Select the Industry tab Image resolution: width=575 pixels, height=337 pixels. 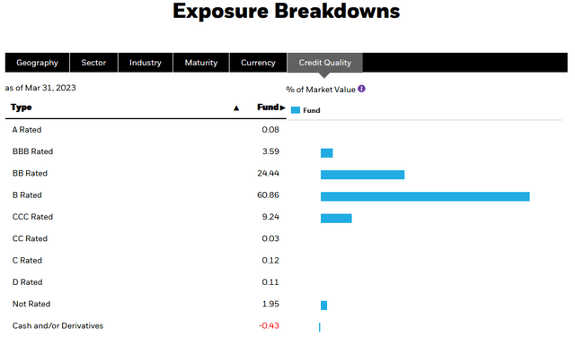146,63
